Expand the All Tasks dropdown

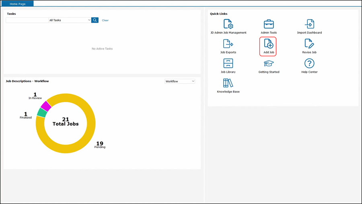pyautogui.click(x=70, y=20)
